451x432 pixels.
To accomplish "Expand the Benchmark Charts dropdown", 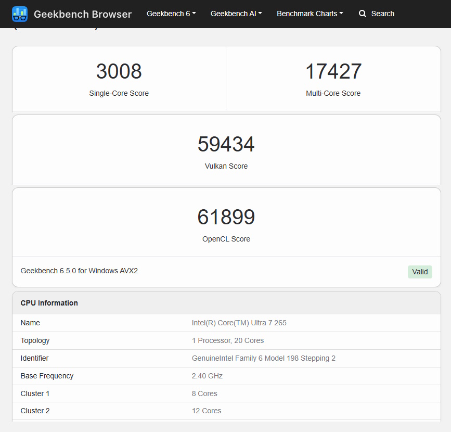I will [x=310, y=14].
